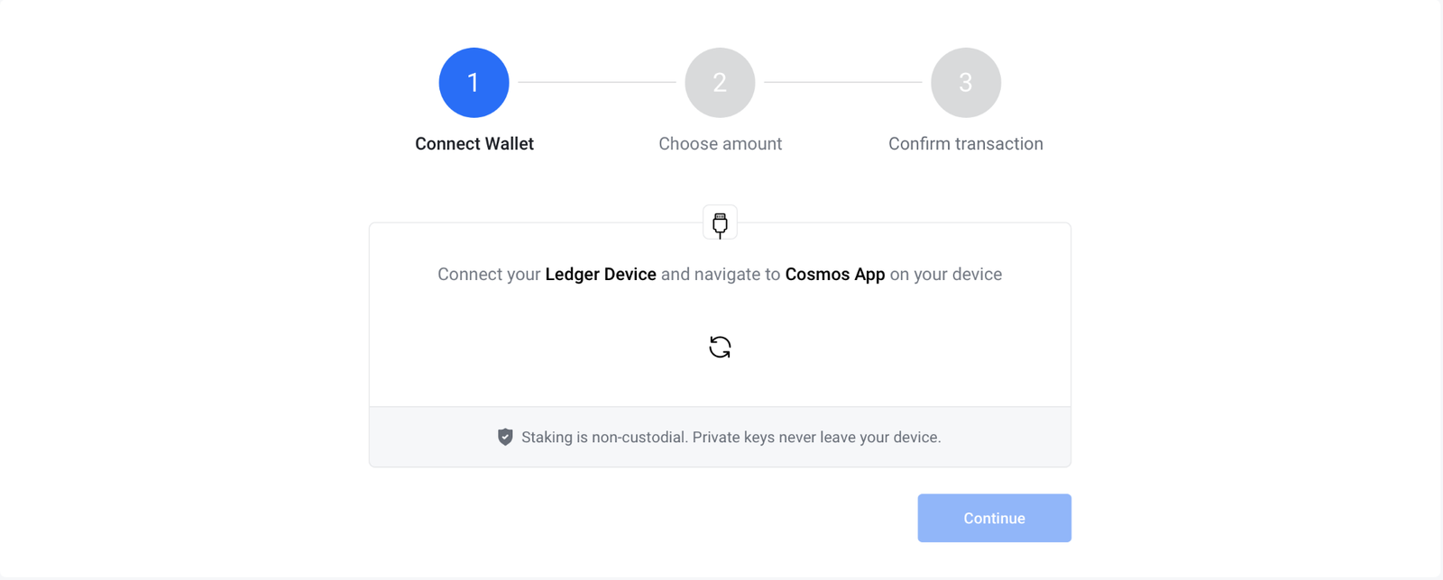Image resolution: width=1443 pixels, height=580 pixels.
Task: Click the bold Ledger Device text
Action: click(601, 274)
